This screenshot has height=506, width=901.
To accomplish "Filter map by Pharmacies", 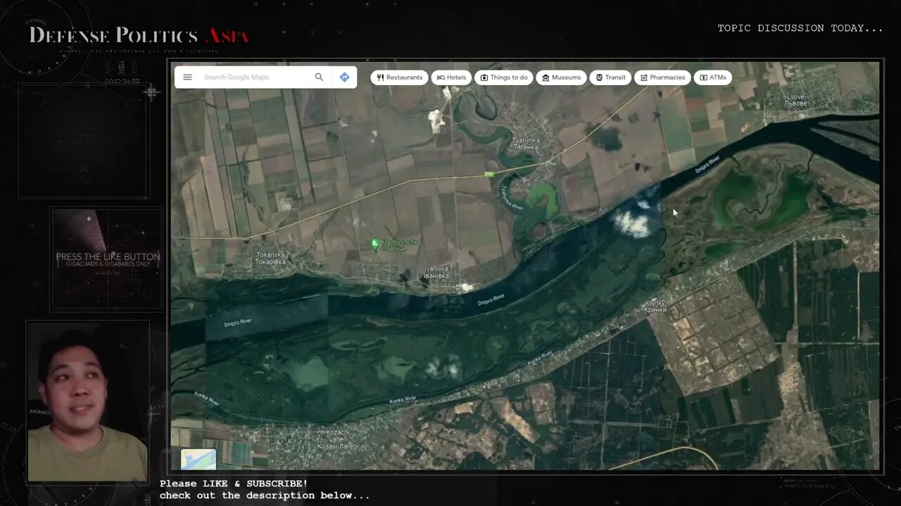I will tap(662, 77).
